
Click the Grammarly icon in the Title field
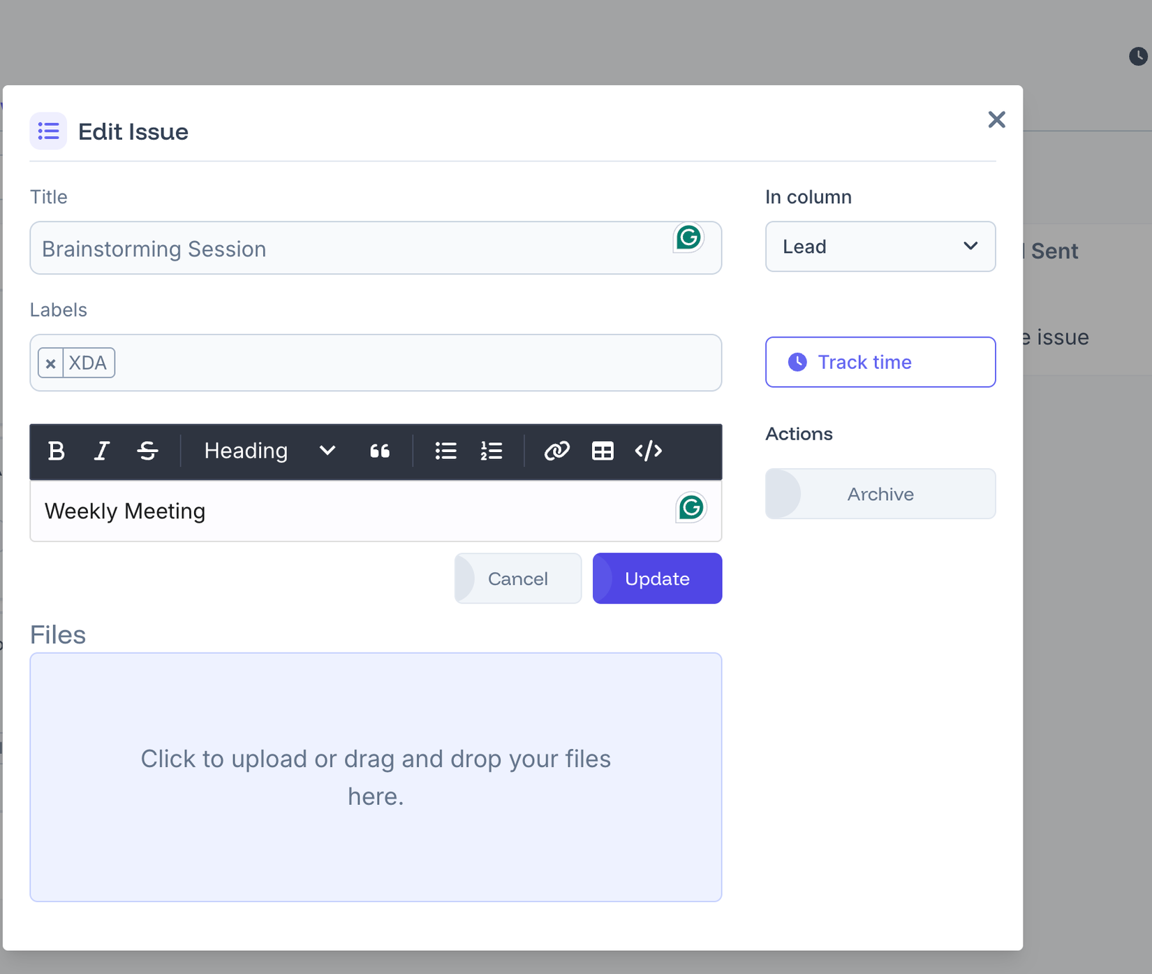(688, 238)
